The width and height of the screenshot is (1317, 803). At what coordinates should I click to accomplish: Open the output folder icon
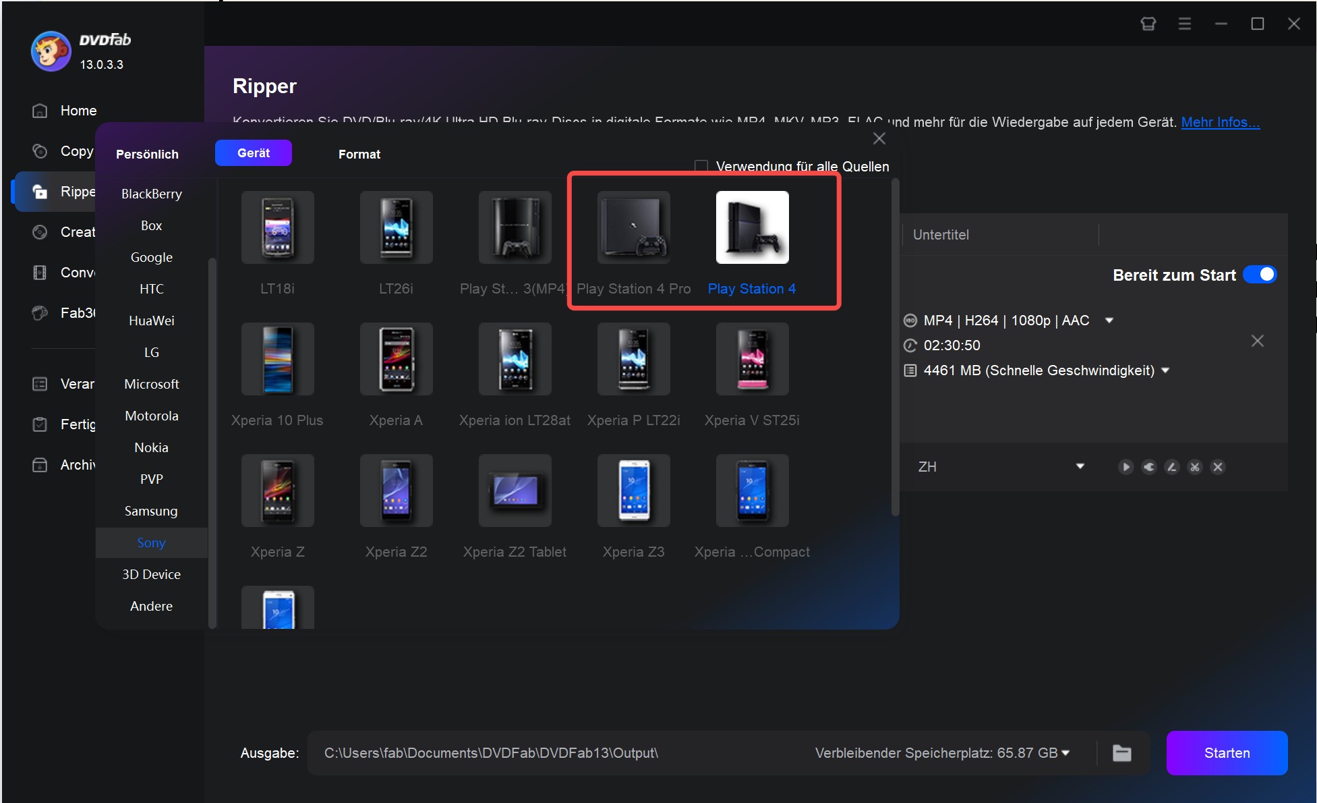1121,753
